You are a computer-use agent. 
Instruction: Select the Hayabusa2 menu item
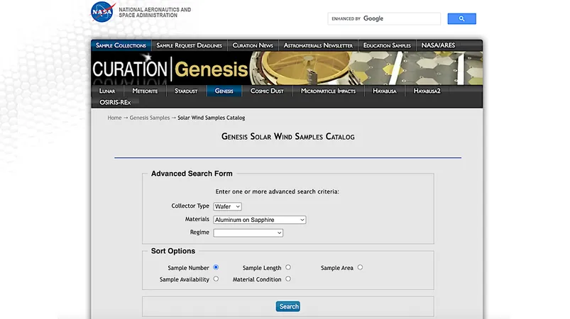[x=427, y=91]
